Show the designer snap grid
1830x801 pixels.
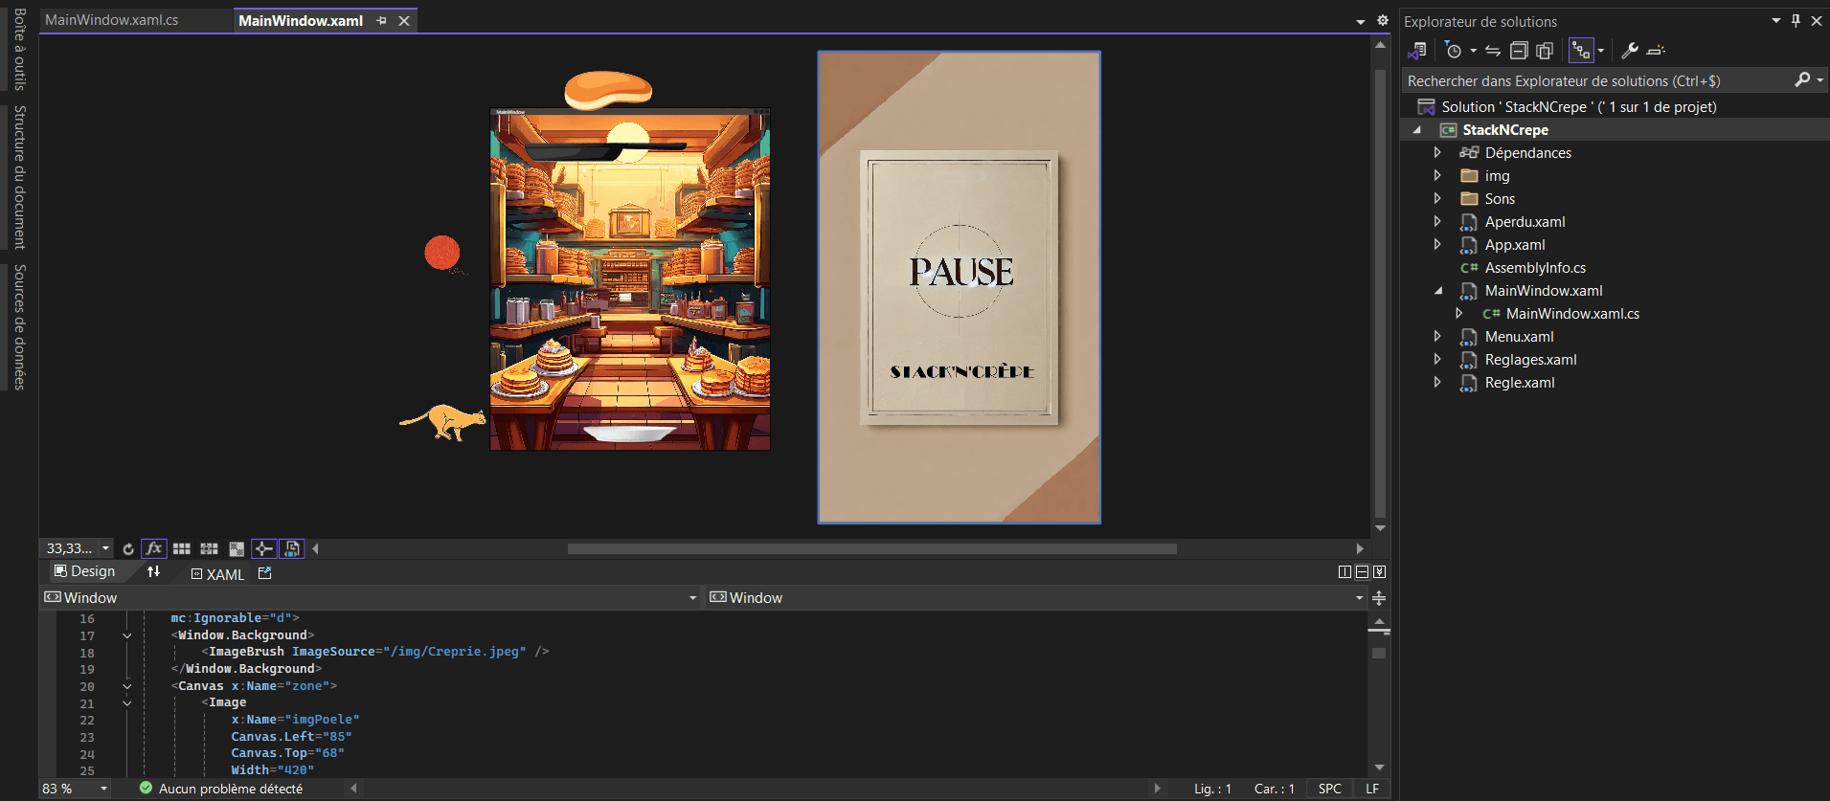click(x=182, y=549)
